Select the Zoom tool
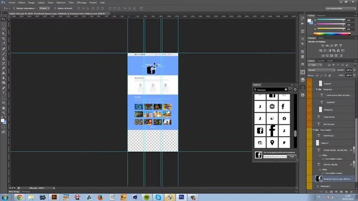358x201 pixels. (x=3, y=113)
